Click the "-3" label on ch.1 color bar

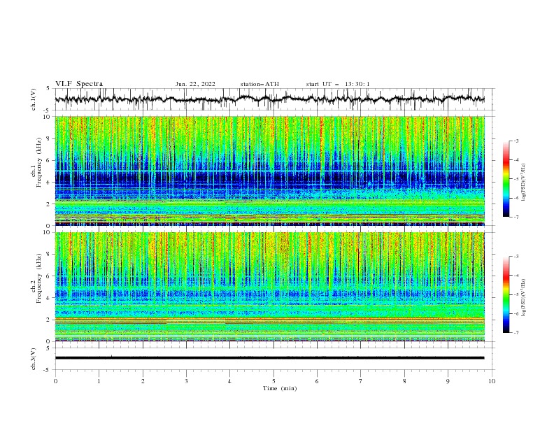pyautogui.click(x=516, y=141)
